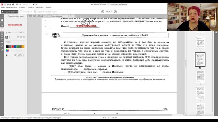Open the font size dropdown
Viewport: 218px width, 122px height.
[x=21, y=33]
